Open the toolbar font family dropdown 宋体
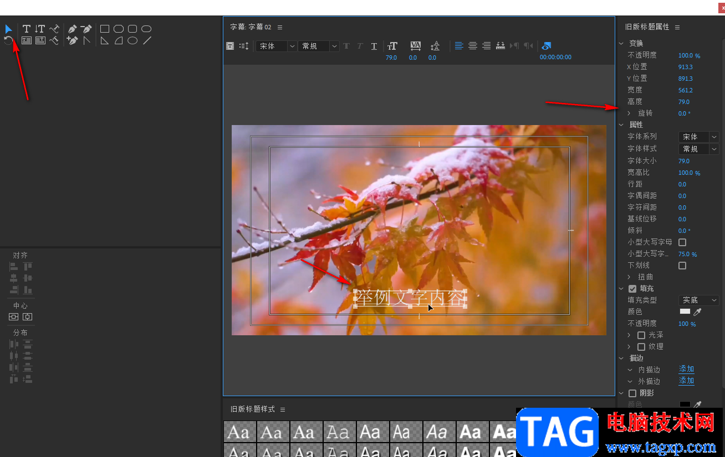The height and width of the screenshot is (457, 725). (x=276, y=46)
